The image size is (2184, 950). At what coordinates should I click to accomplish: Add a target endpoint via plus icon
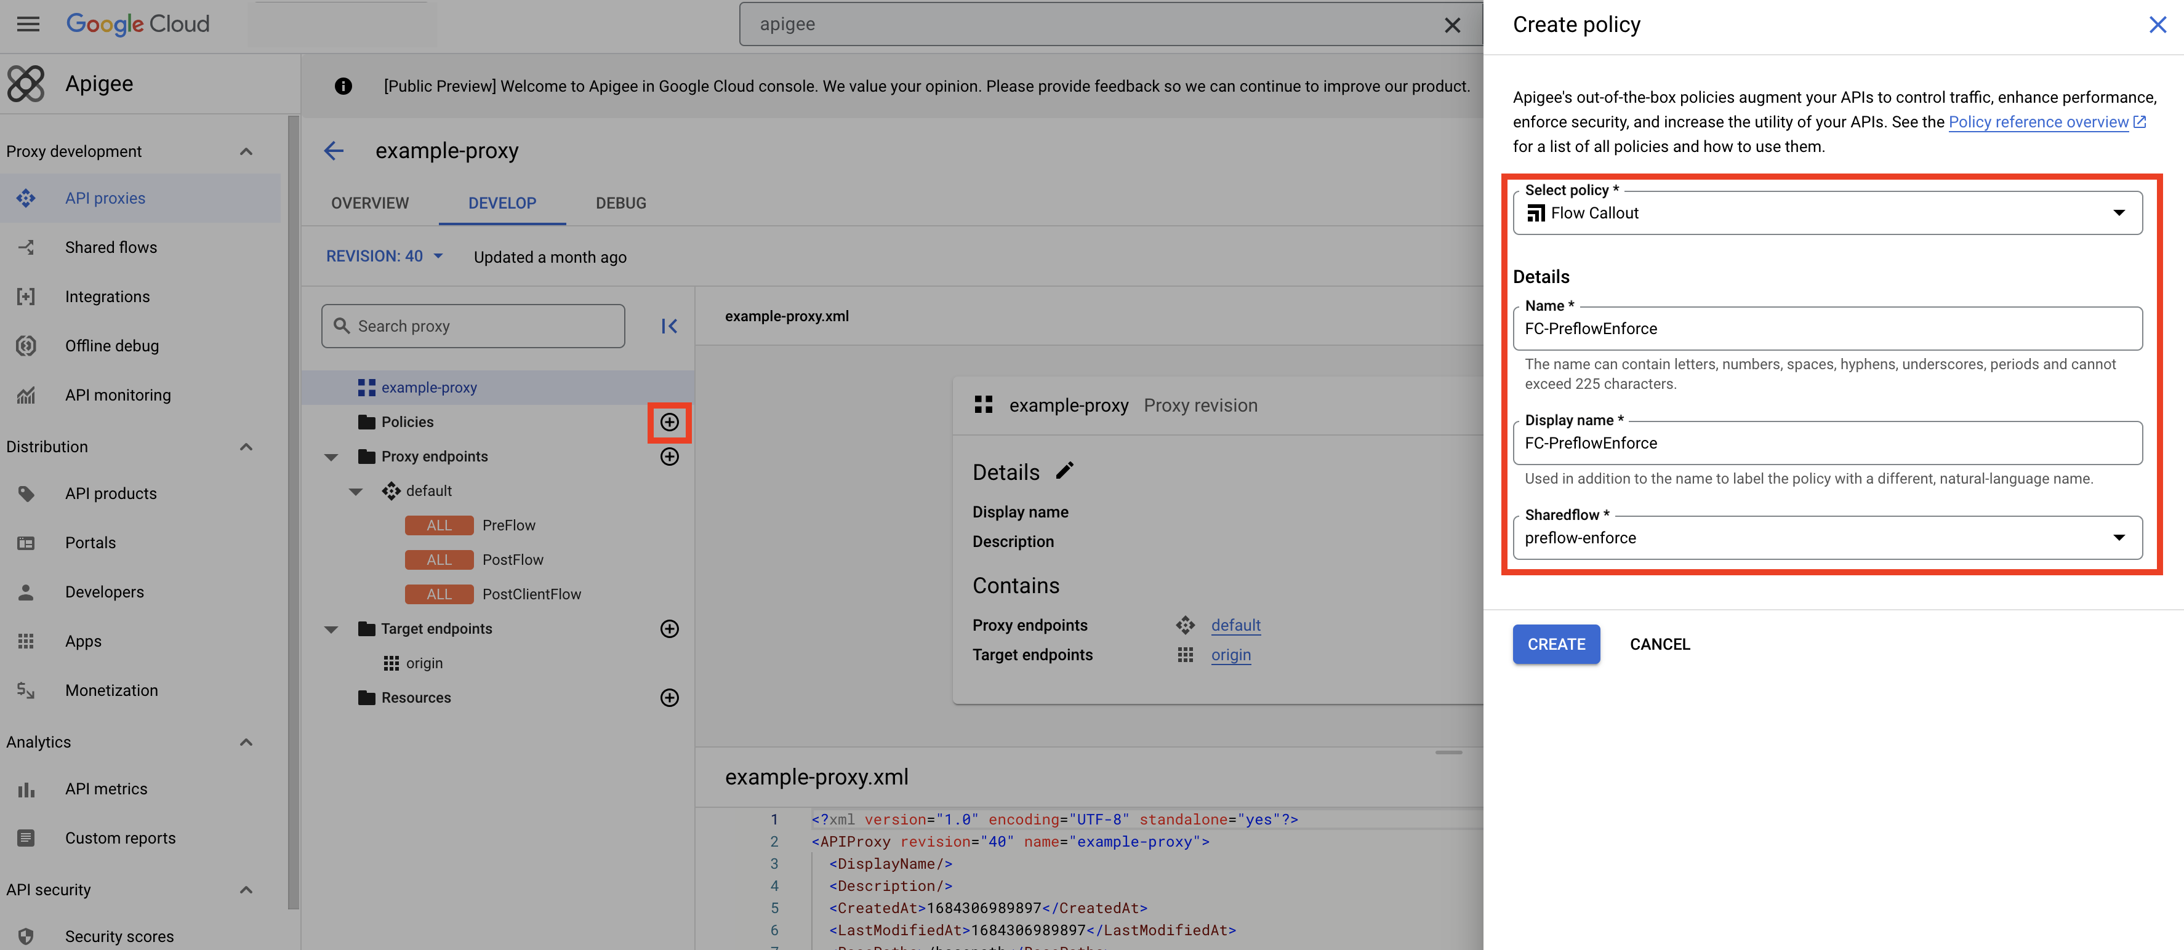click(669, 629)
